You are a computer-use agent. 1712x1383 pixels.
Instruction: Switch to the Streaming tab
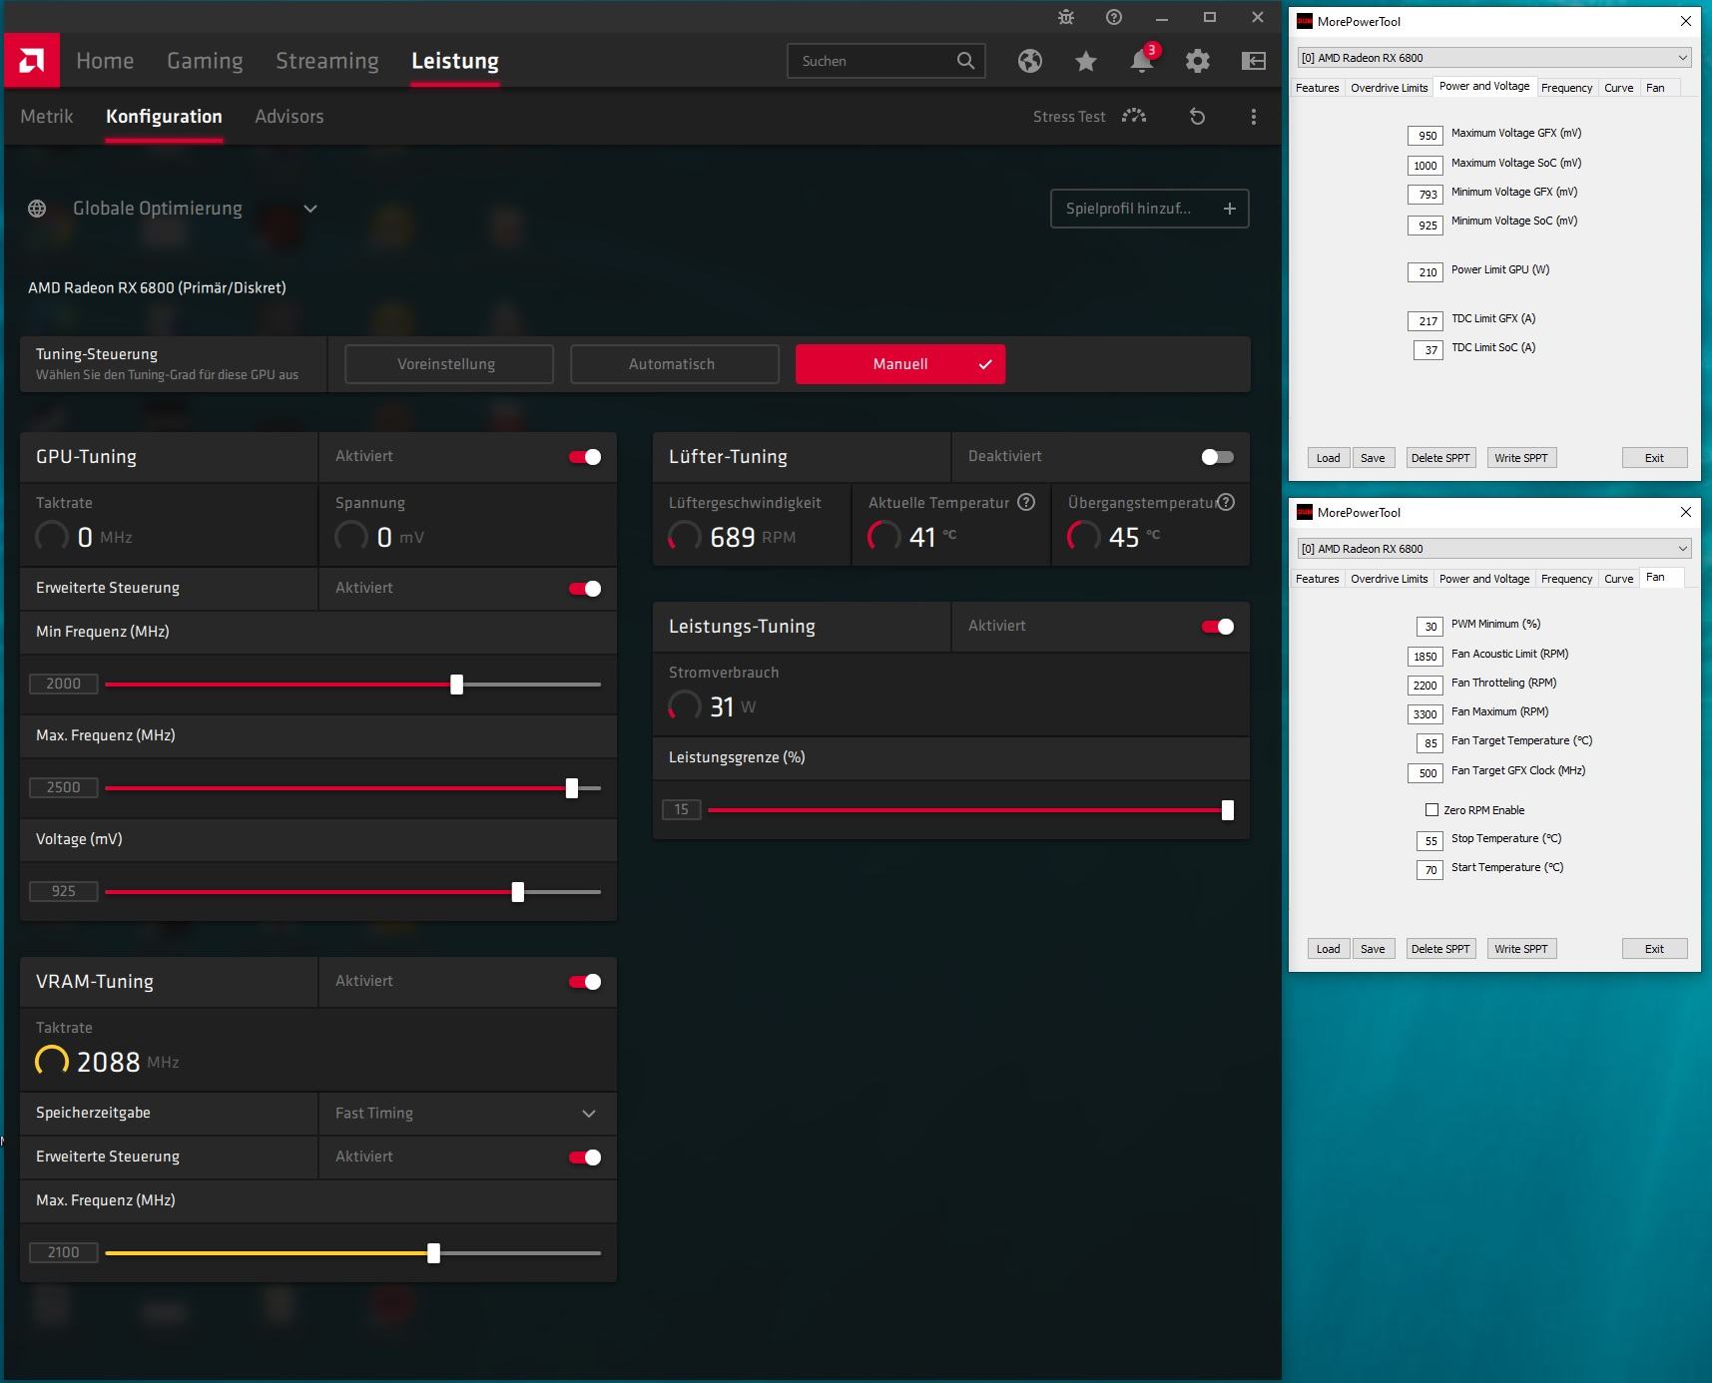pos(327,61)
